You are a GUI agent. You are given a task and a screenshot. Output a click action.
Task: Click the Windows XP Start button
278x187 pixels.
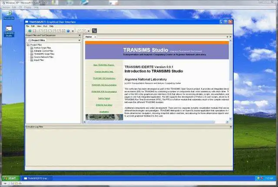[10, 178]
